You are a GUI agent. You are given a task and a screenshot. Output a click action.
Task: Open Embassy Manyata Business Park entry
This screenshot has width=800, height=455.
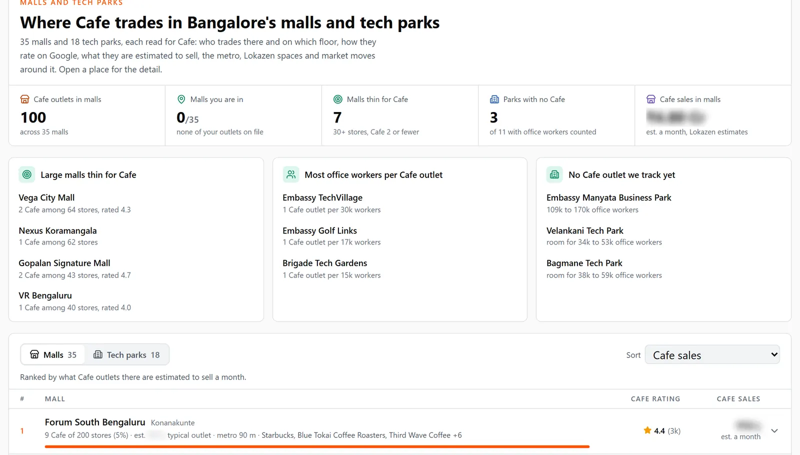coord(608,197)
